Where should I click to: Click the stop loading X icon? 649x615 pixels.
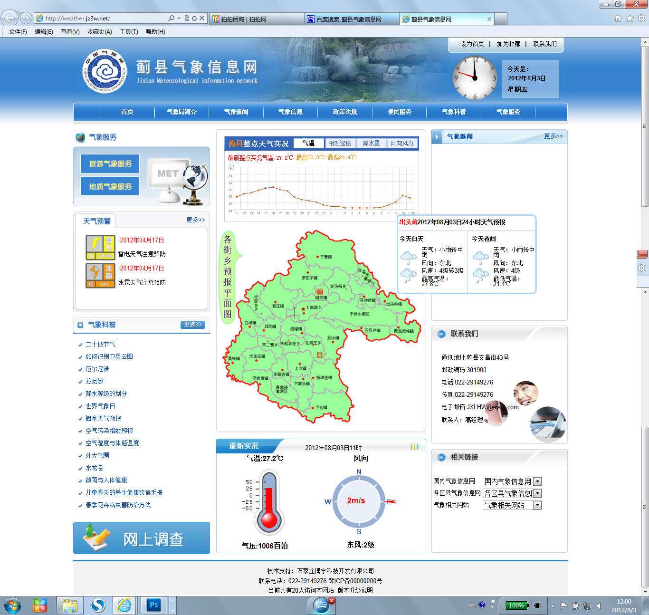coord(202,18)
